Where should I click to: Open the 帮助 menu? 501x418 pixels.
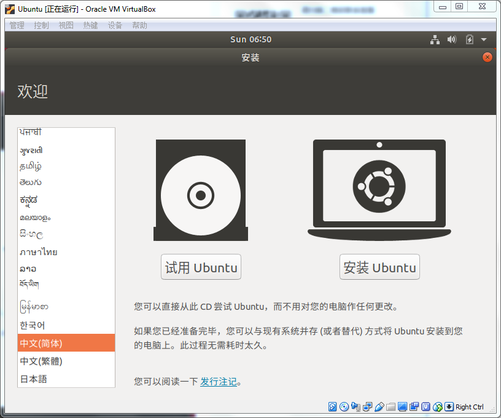coord(139,25)
